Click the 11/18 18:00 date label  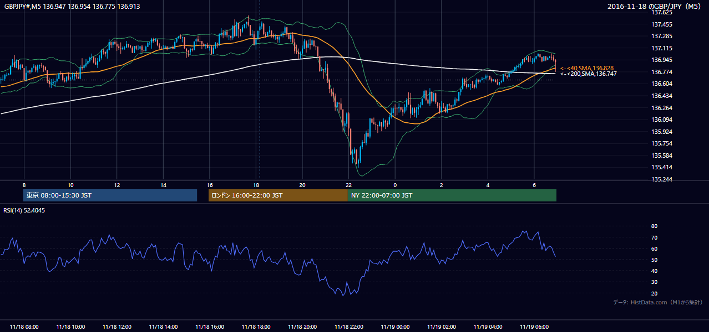click(256, 327)
